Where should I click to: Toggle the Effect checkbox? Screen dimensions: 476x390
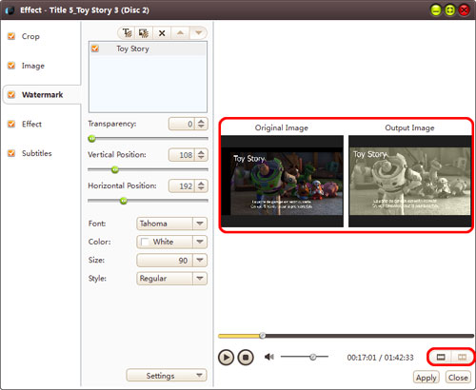[x=11, y=124]
